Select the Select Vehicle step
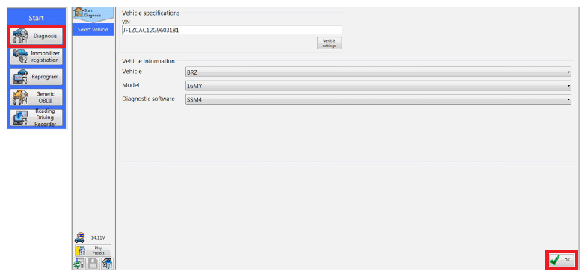 pos(93,30)
